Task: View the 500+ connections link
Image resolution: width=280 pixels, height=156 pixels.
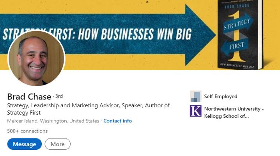Action: point(27,131)
